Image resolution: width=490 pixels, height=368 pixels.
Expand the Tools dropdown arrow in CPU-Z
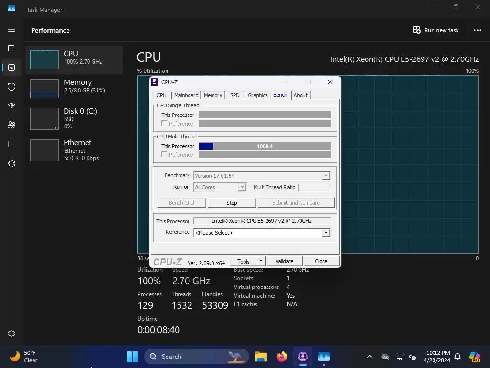(261, 261)
